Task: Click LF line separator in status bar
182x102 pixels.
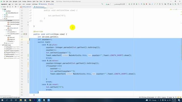Action: point(156,97)
